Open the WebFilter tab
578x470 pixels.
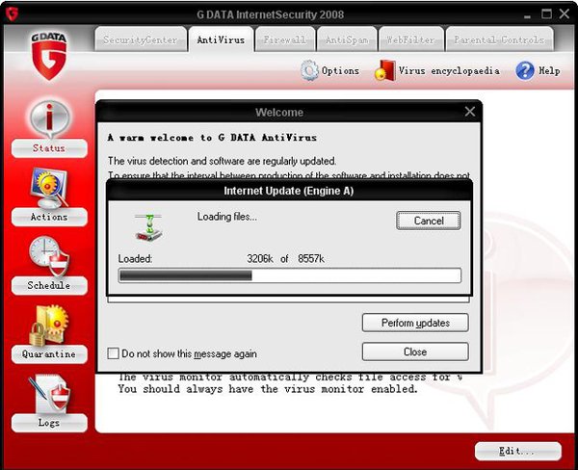(410, 39)
